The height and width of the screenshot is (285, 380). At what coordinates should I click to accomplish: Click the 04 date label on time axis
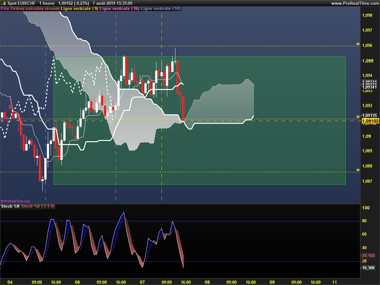click(x=10, y=282)
